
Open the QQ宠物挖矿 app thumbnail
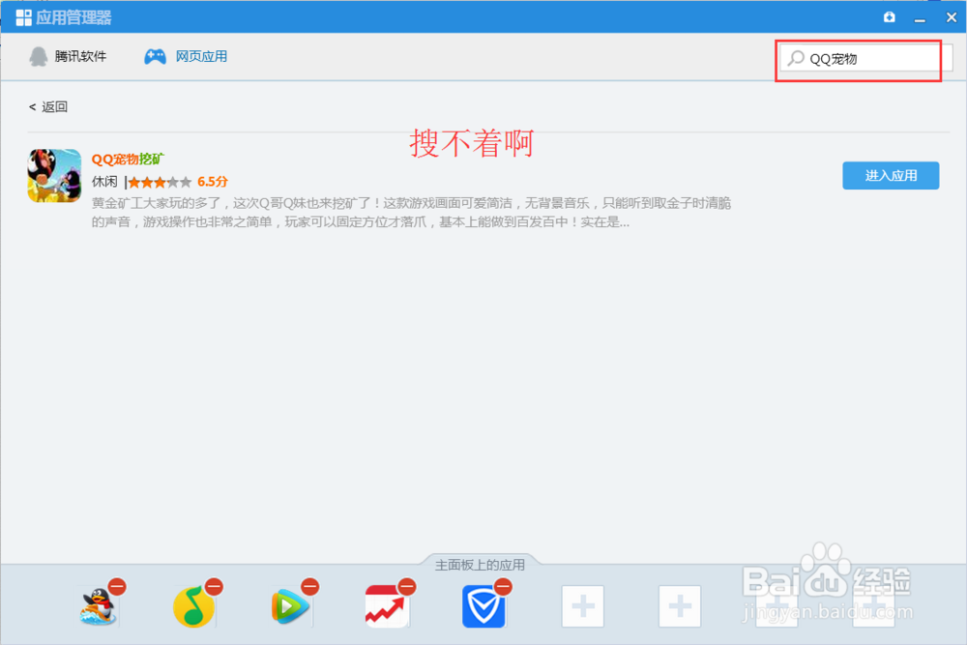54,176
